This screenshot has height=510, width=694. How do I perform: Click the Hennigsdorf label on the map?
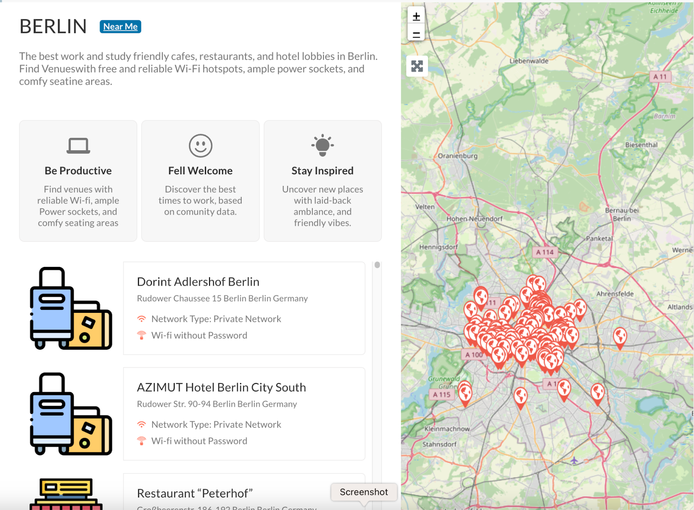click(439, 247)
